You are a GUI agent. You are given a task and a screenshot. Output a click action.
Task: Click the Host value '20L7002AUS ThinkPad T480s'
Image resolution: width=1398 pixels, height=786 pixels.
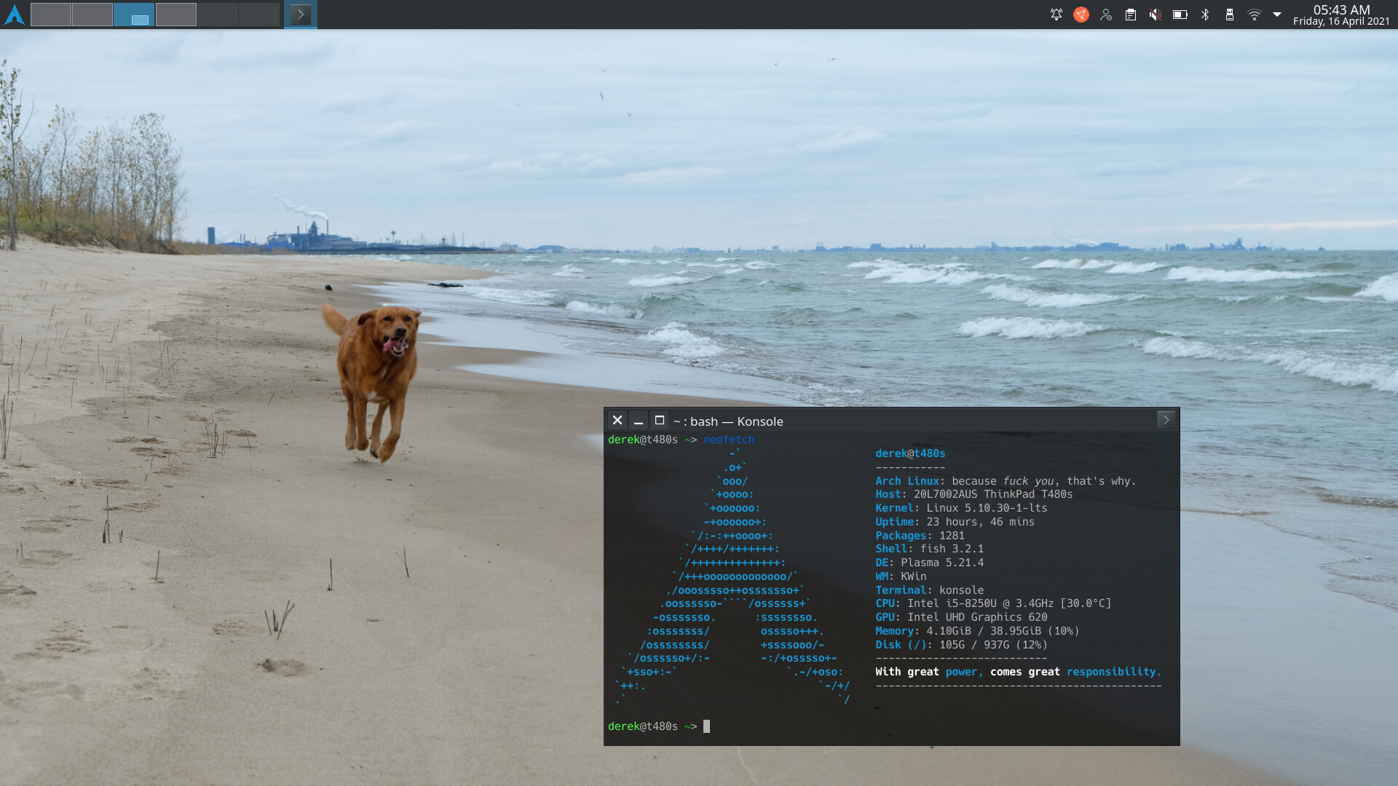[x=993, y=494]
